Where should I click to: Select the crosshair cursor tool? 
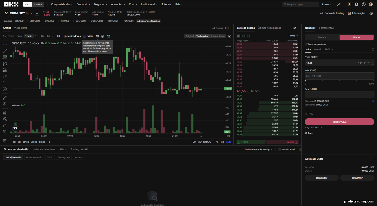5,45
